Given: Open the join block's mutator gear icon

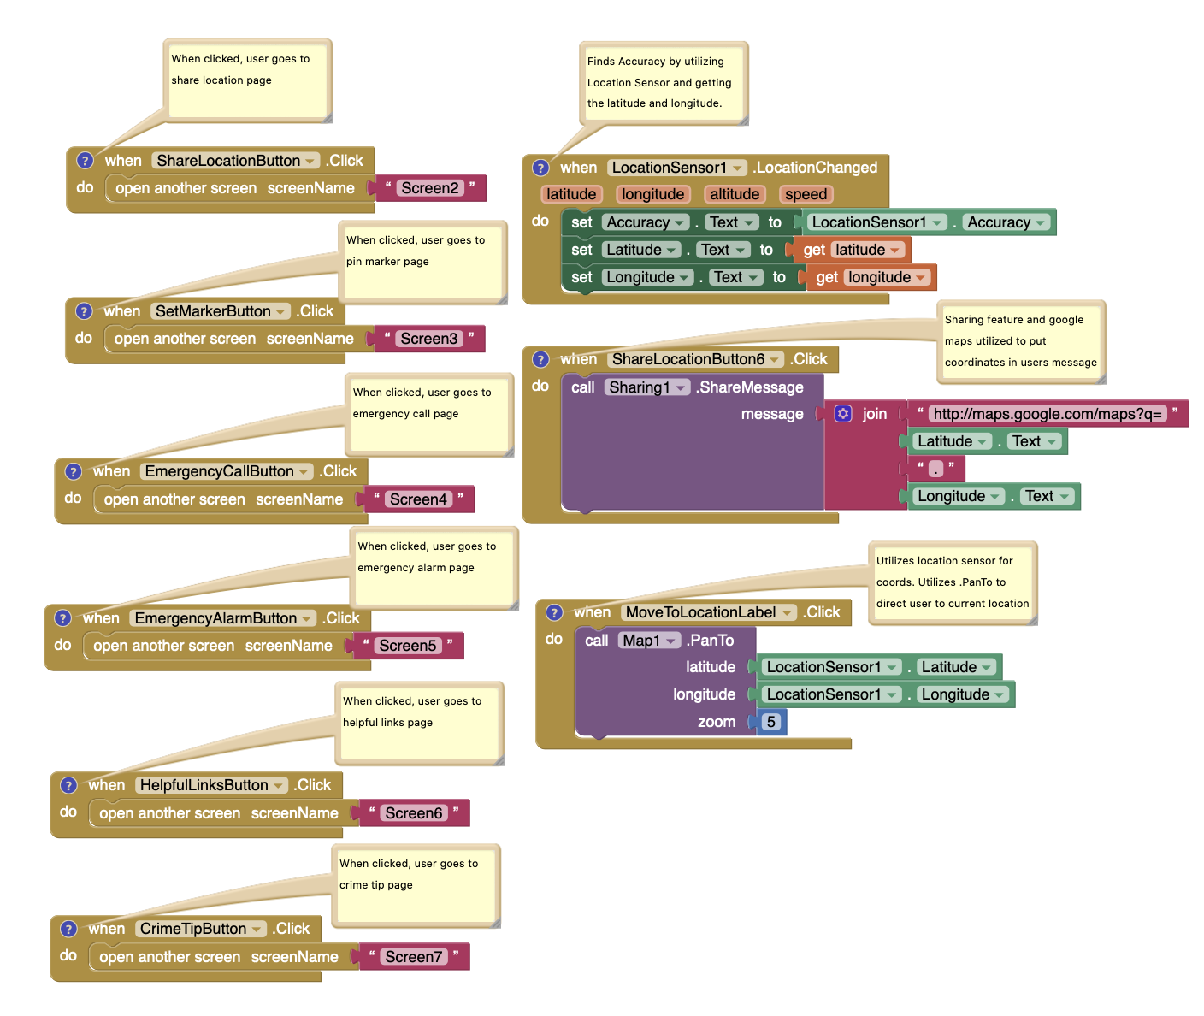Looking at the screenshot, I should (843, 413).
